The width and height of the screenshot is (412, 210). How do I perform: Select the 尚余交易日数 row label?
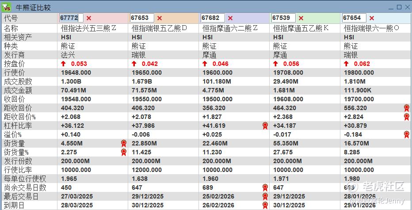coord(25,187)
